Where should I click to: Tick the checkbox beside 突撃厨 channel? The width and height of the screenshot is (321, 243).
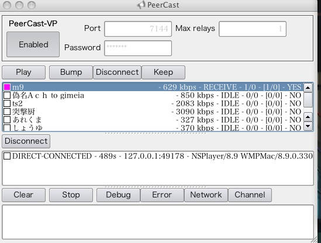pyautogui.click(x=7, y=112)
